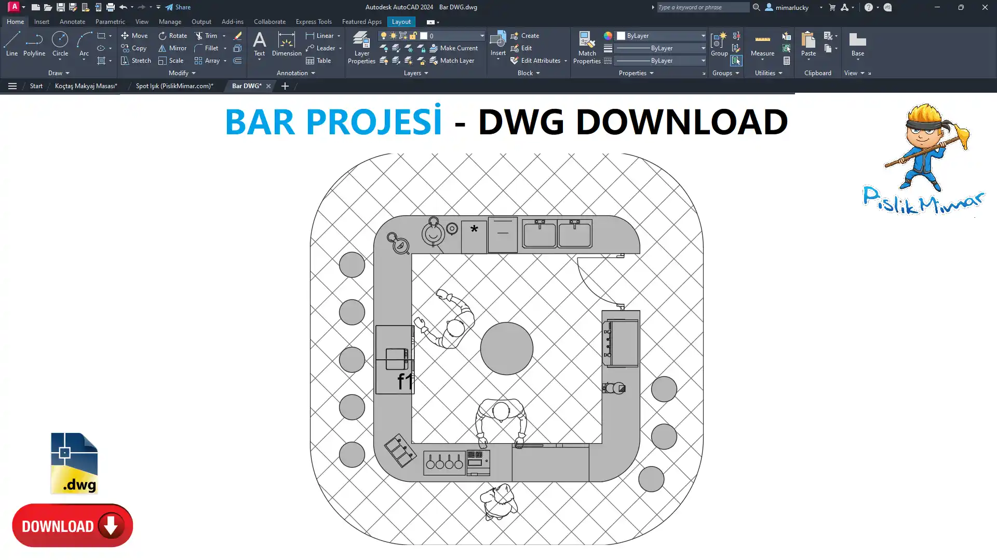Toggle the layer lock padlock icon
Viewport: 997px width, 560px height.
pyautogui.click(x=413, y=36)
